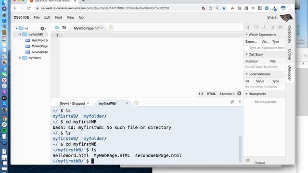Pause execution in debugger panel
The height and width of the screenshot is (173, 308).
(x=248, y=27)
